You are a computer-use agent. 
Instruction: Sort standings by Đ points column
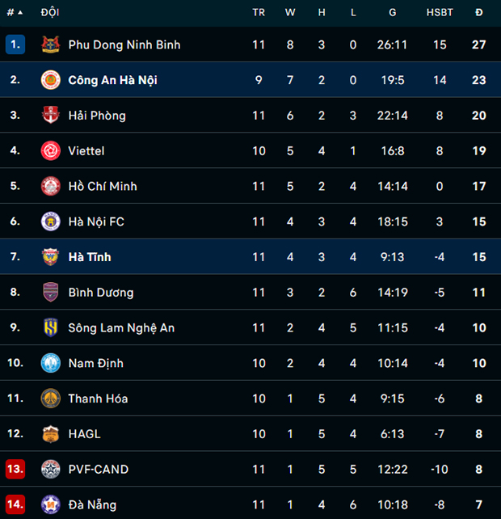(x=479, y=12)
